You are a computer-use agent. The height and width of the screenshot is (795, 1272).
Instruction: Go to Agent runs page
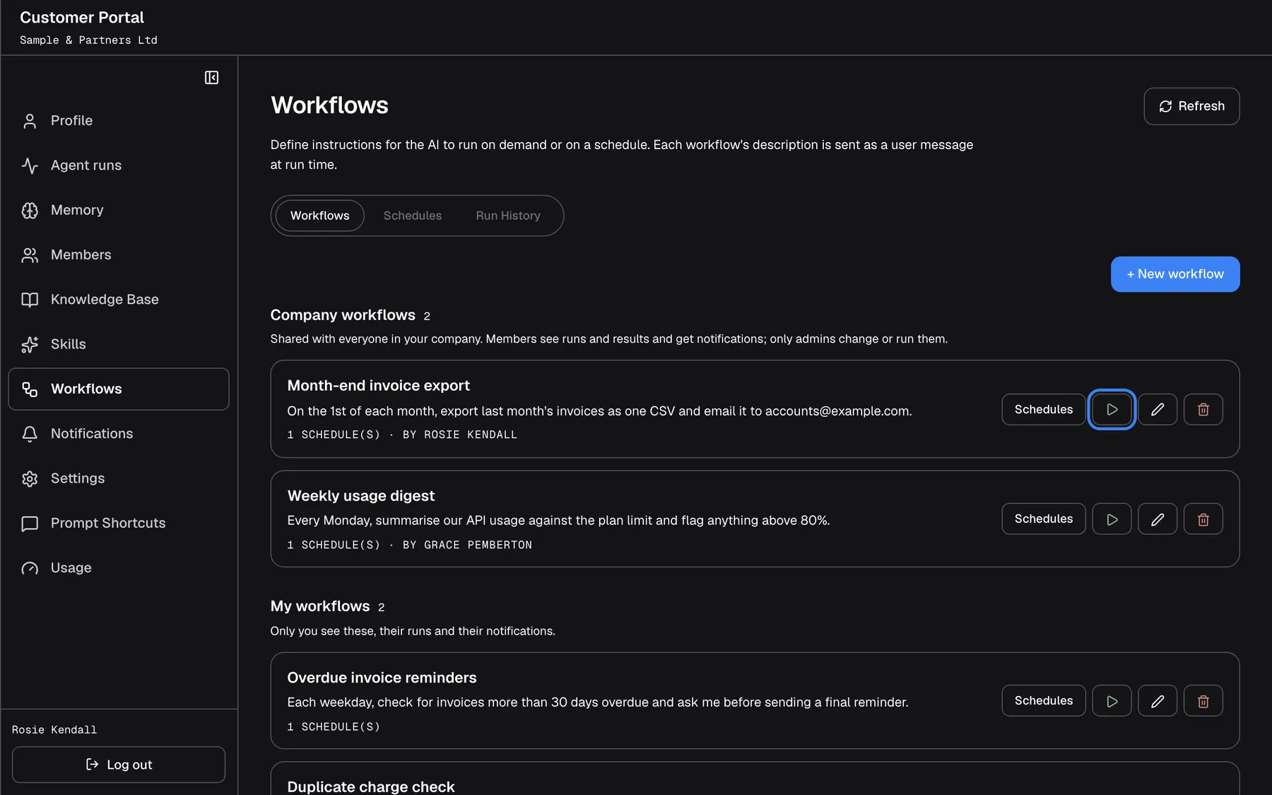point(119,165)
